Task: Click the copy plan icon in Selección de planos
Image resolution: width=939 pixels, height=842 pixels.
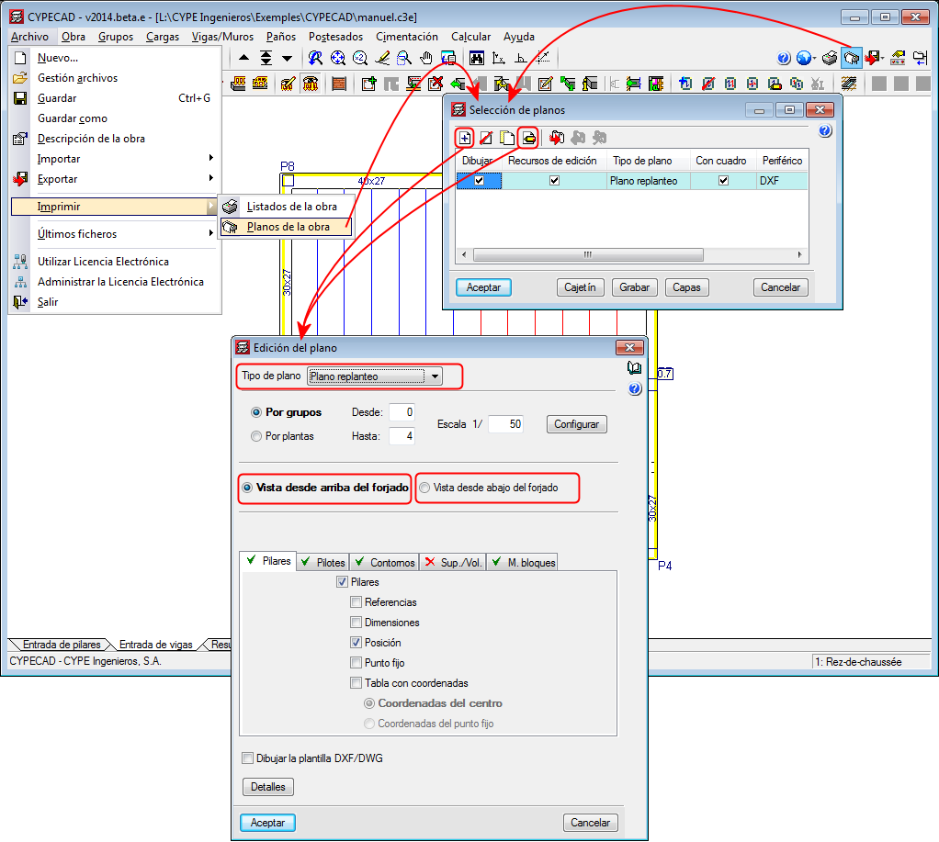Action: 507,139
